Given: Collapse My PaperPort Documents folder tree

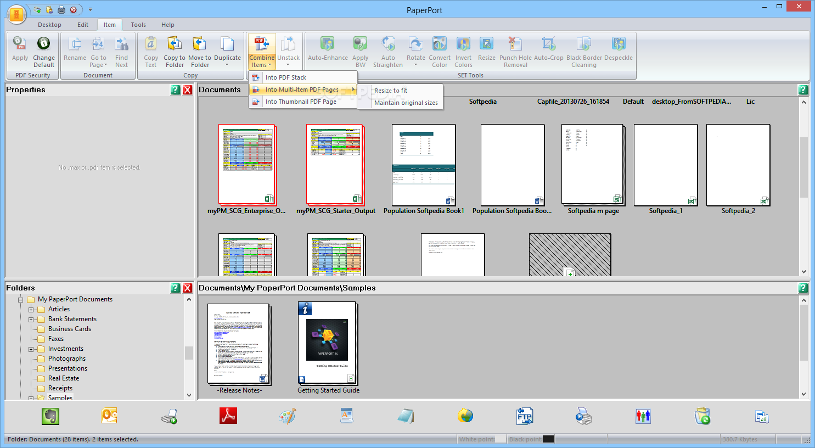Looking at the screenshot, I should 21,300.
